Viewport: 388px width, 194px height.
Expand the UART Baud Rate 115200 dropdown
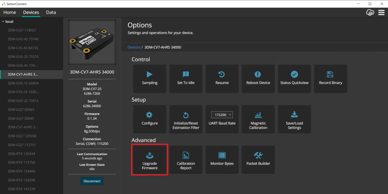pos(222,115)
